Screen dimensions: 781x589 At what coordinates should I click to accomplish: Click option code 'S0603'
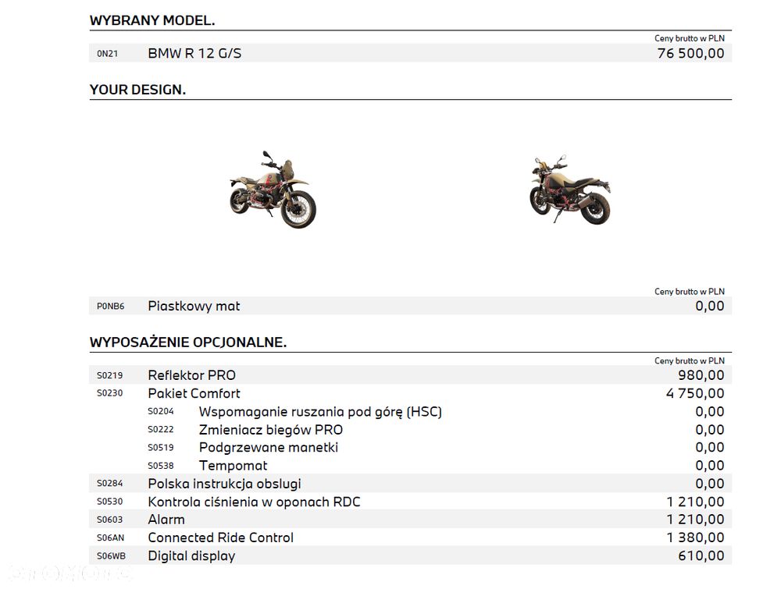click(x=109, y=520)
